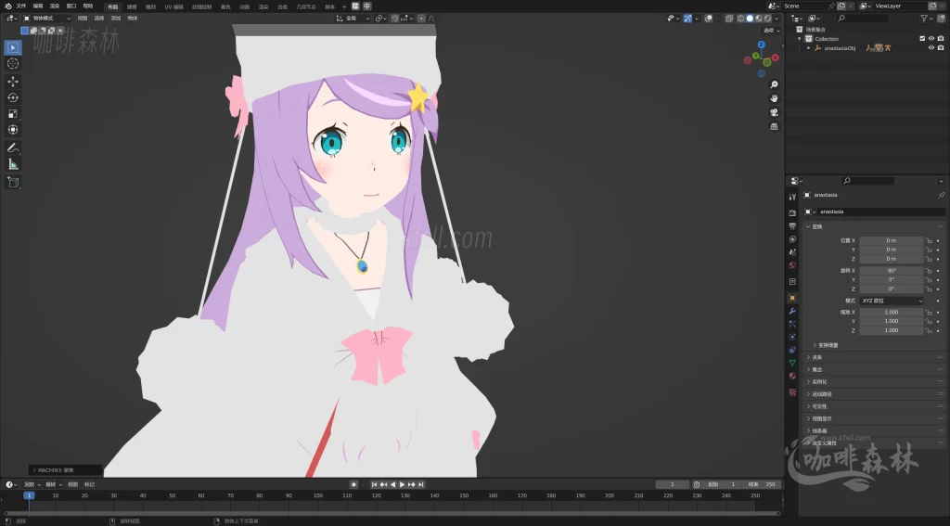Viewport: 950px width, 526px height.
Task: Click the viewport zoom magnifier icon
Action: pyautogui.click(x=774, y=84)
